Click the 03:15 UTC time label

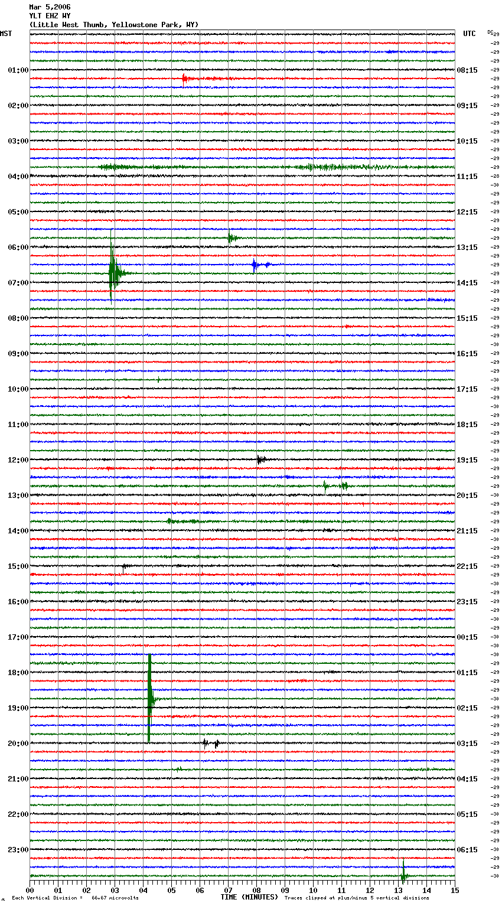click(x=467, y=744)
